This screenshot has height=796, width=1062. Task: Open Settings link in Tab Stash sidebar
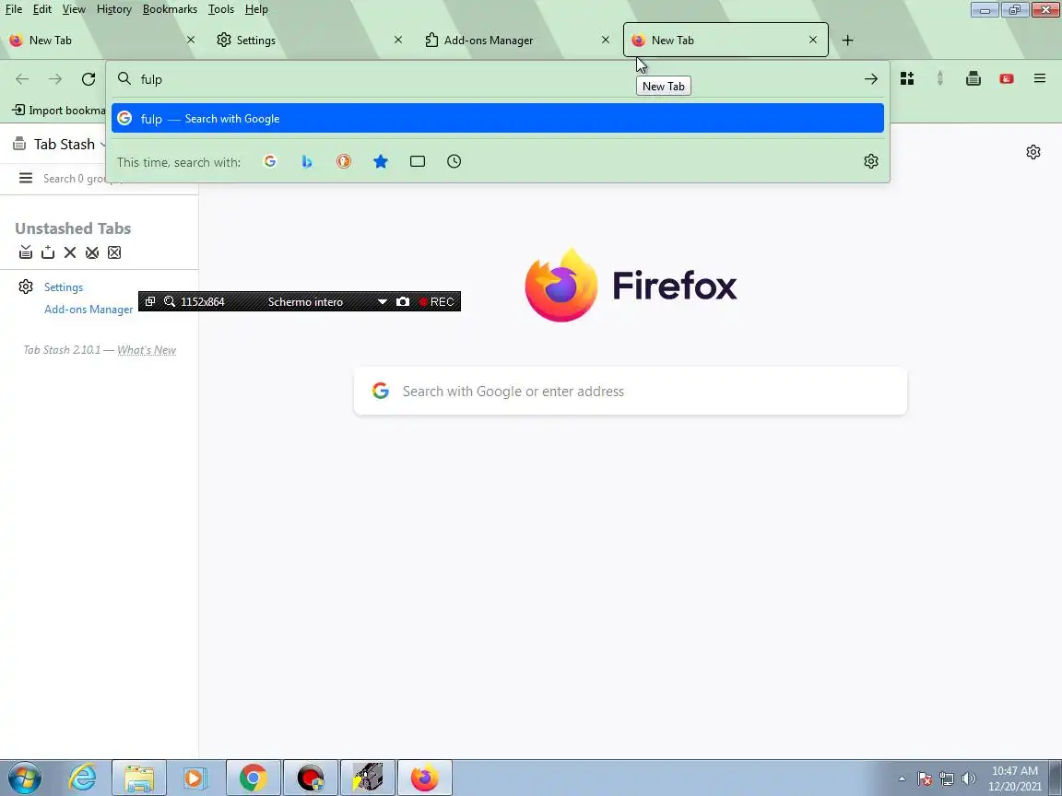(64, 287)
